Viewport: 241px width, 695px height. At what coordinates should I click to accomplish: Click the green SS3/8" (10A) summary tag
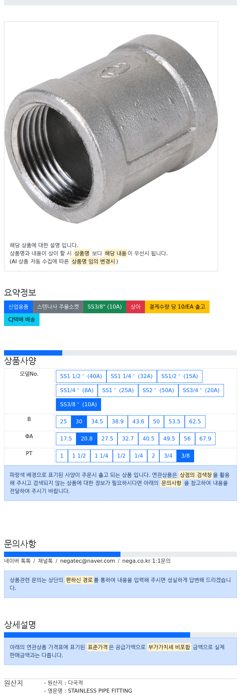coord(104,307)
